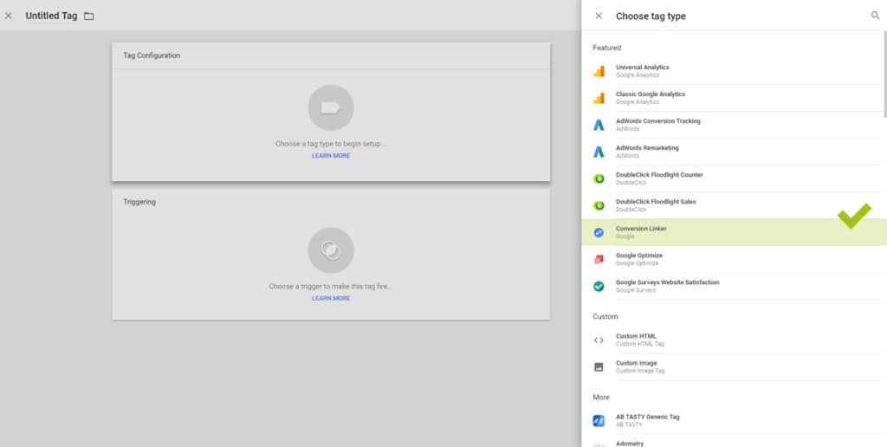The image size is (887, 447).
Task: Close the Untitled Tag editor
Action: tap(9, 16)
